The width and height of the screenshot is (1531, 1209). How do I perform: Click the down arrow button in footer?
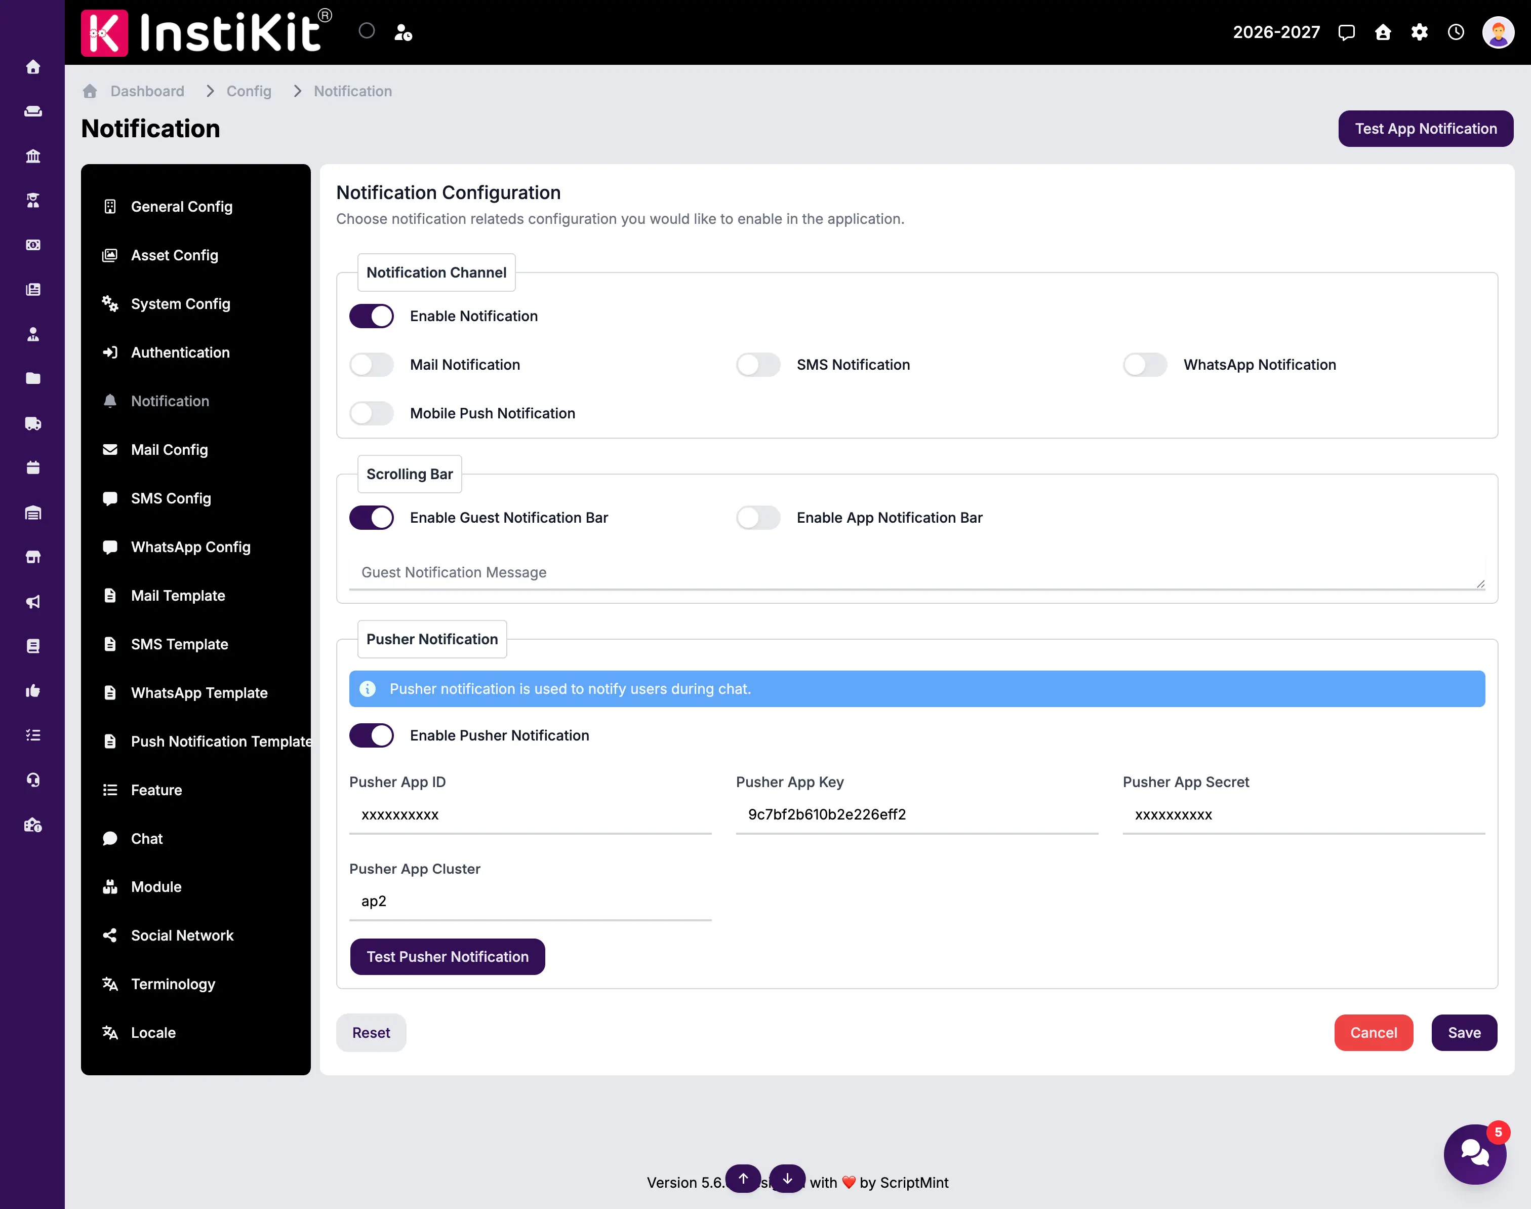click(x=787, y=1179)
